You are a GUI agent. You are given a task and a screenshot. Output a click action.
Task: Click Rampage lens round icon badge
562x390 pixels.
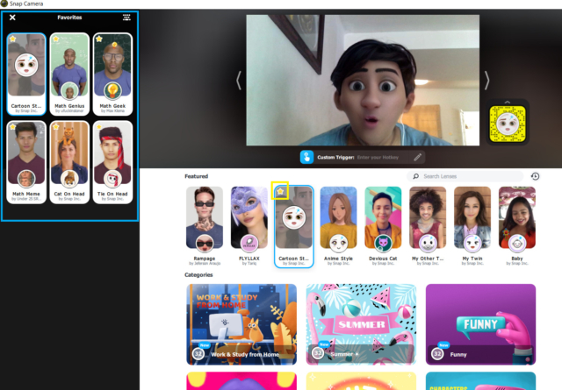pyautogui.click(x=205, y=244)
